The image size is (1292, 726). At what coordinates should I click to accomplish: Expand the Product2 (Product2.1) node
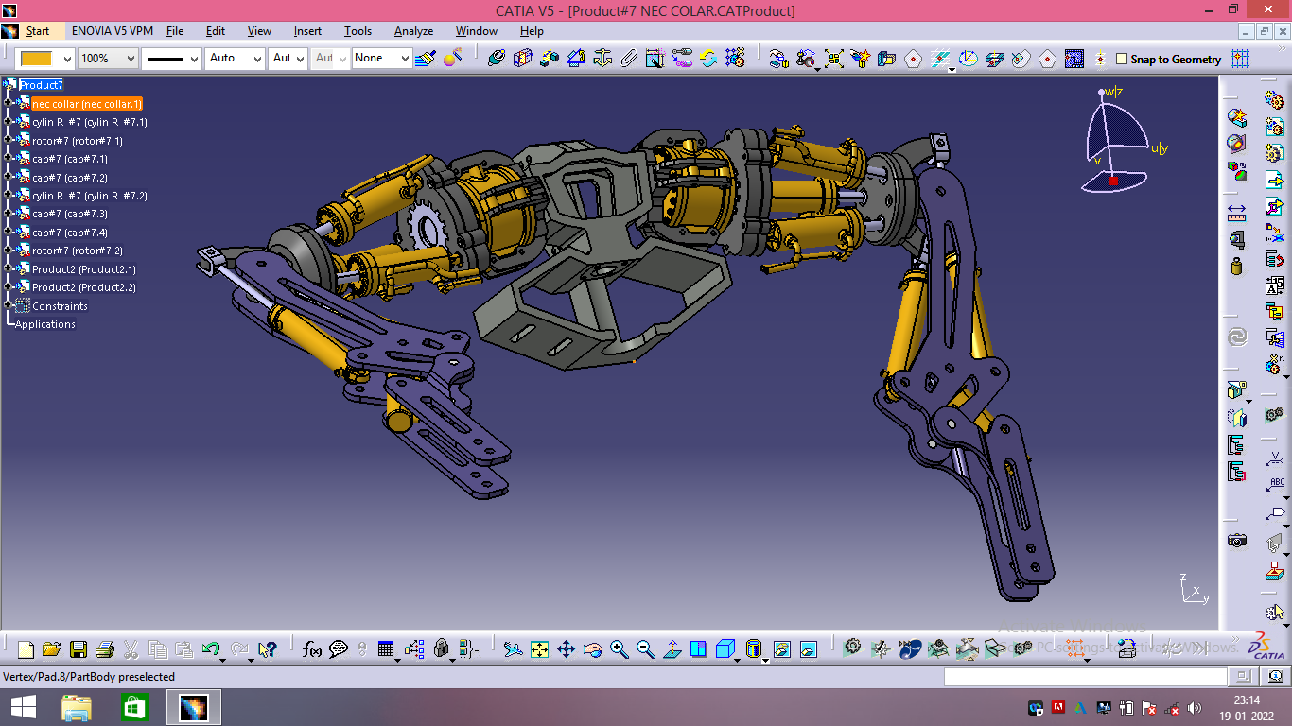[8, 268]
